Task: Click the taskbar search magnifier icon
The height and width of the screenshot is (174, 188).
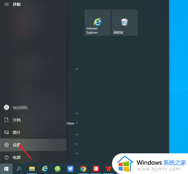Action: (19, 169)
